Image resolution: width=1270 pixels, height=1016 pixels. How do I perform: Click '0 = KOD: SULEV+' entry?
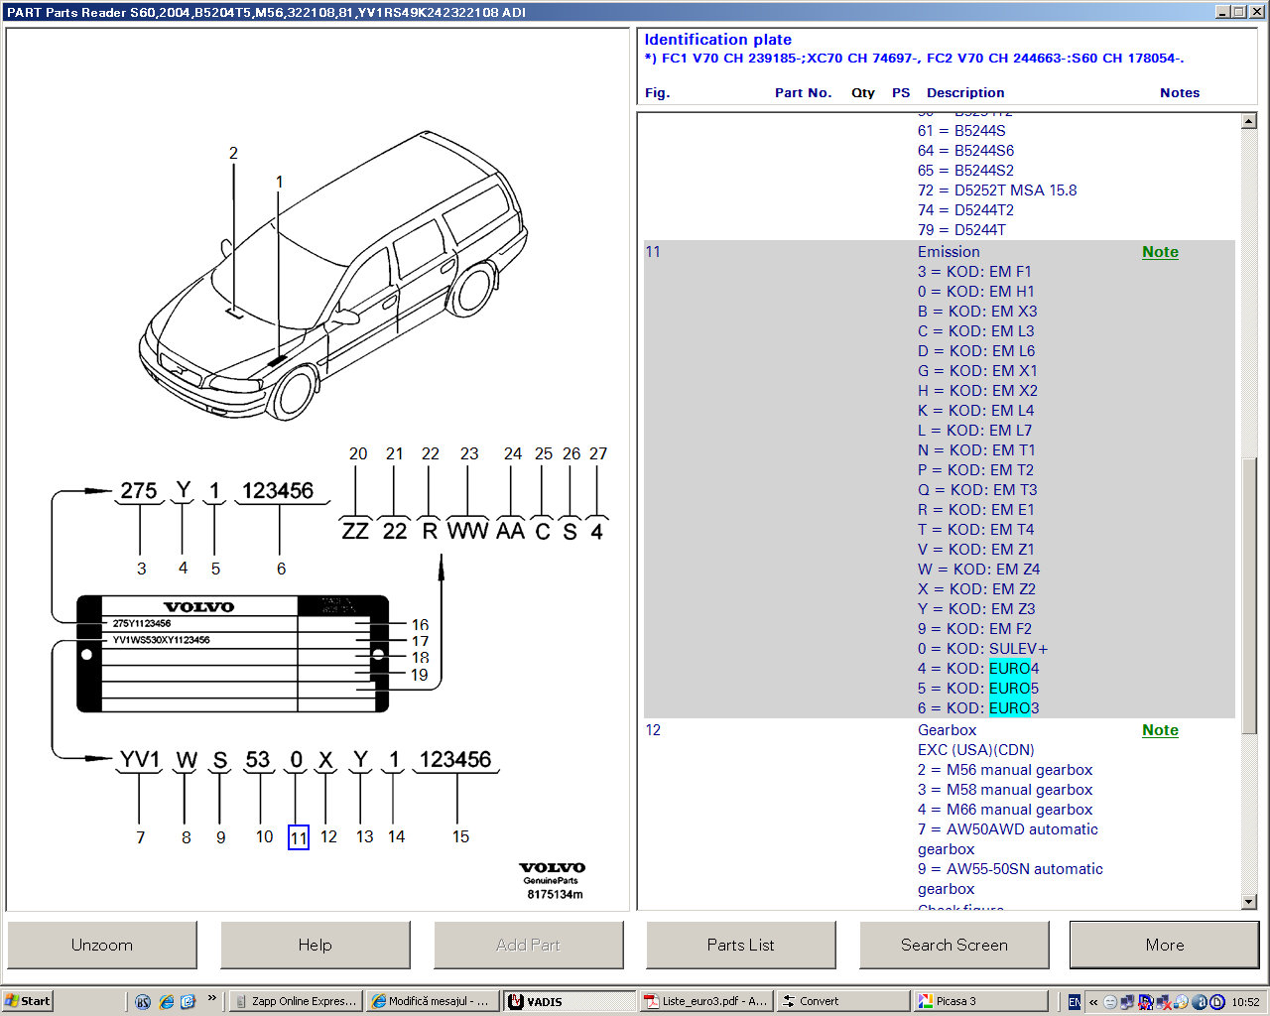click(x=982, y=649)
